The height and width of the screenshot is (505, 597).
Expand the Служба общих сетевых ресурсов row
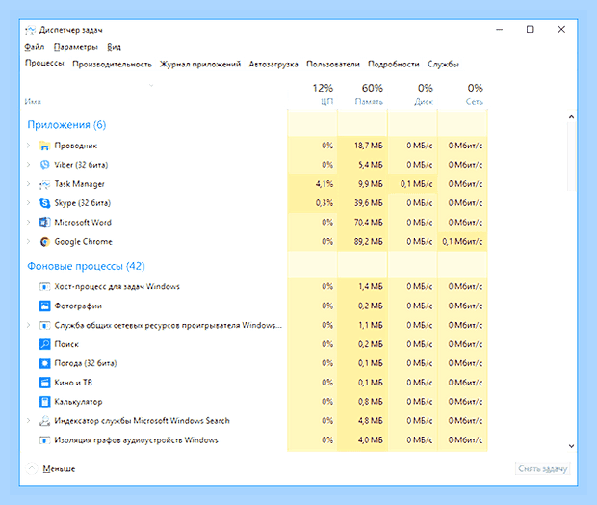[28, 325]
